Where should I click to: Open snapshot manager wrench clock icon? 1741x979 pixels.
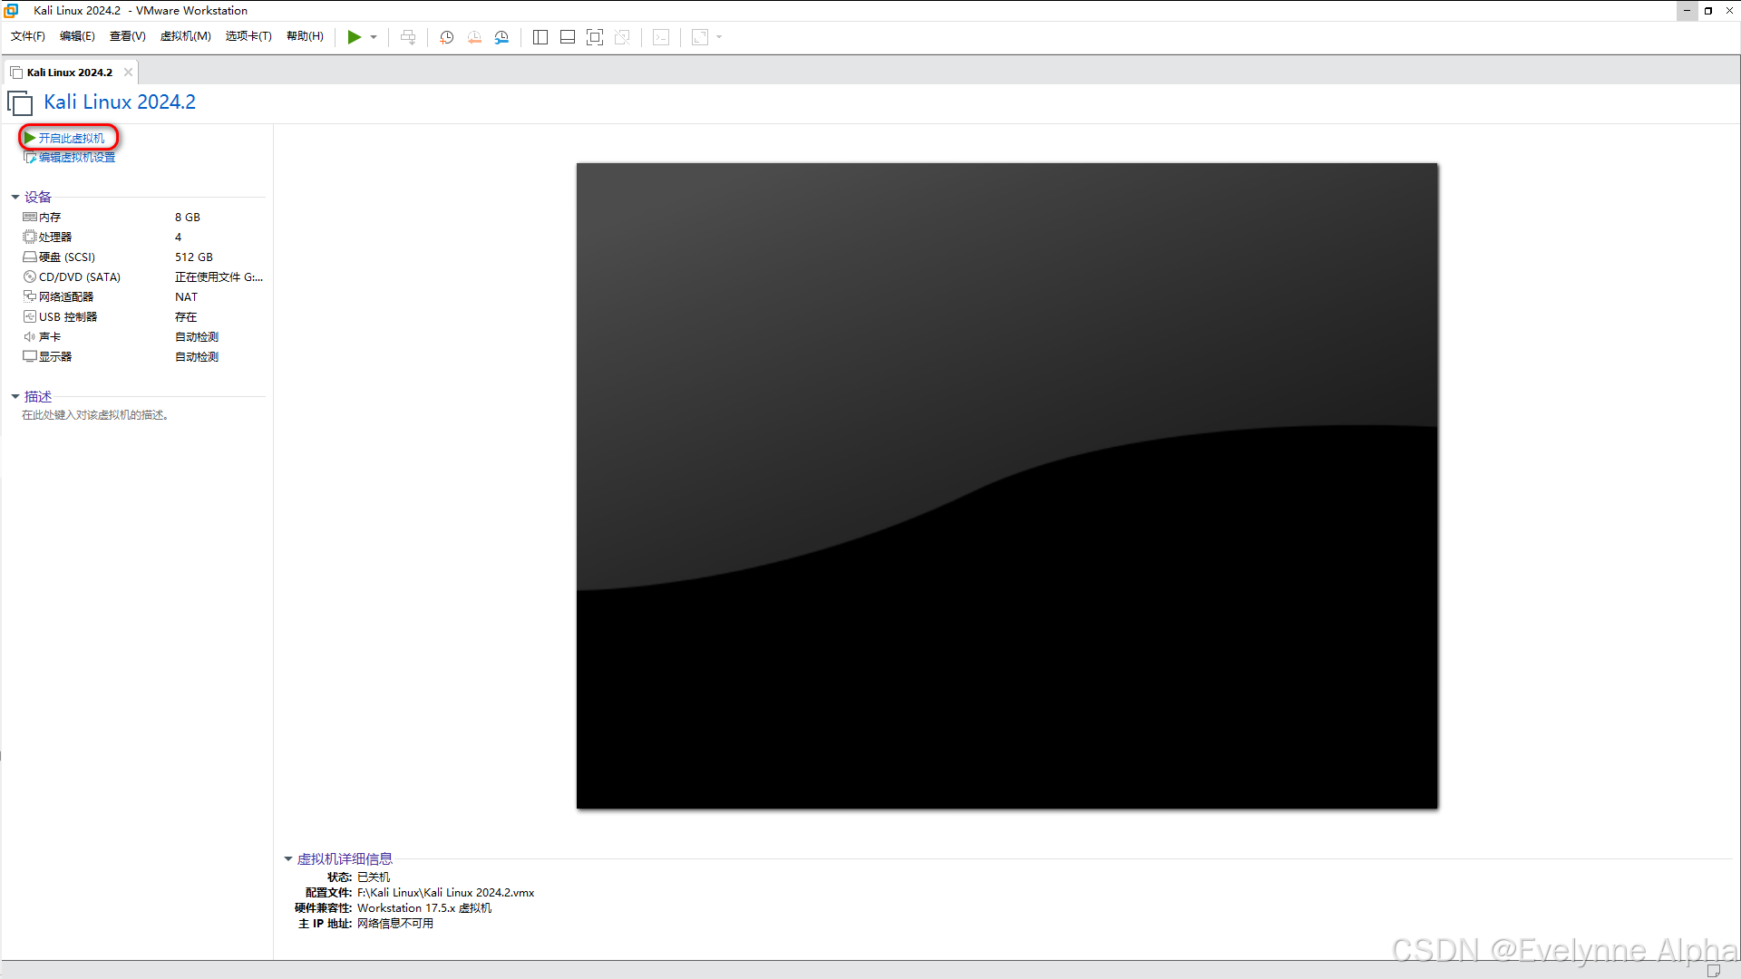tap(501, 37)
